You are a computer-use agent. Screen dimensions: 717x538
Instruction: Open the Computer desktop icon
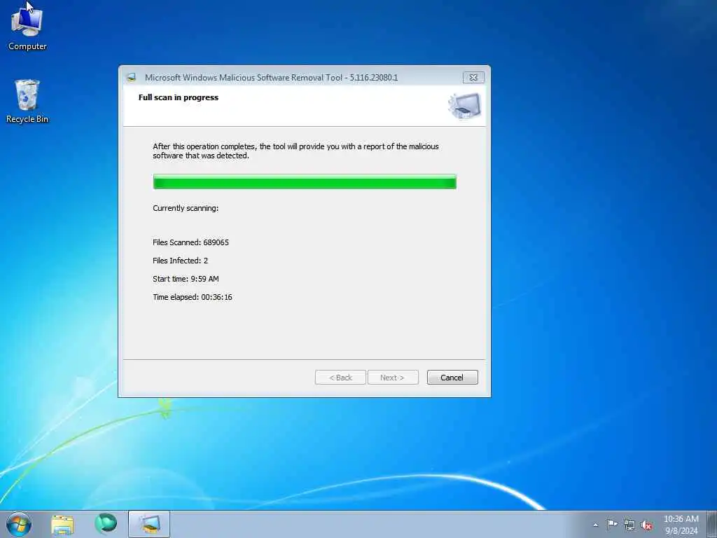click(x=27, y=29)
